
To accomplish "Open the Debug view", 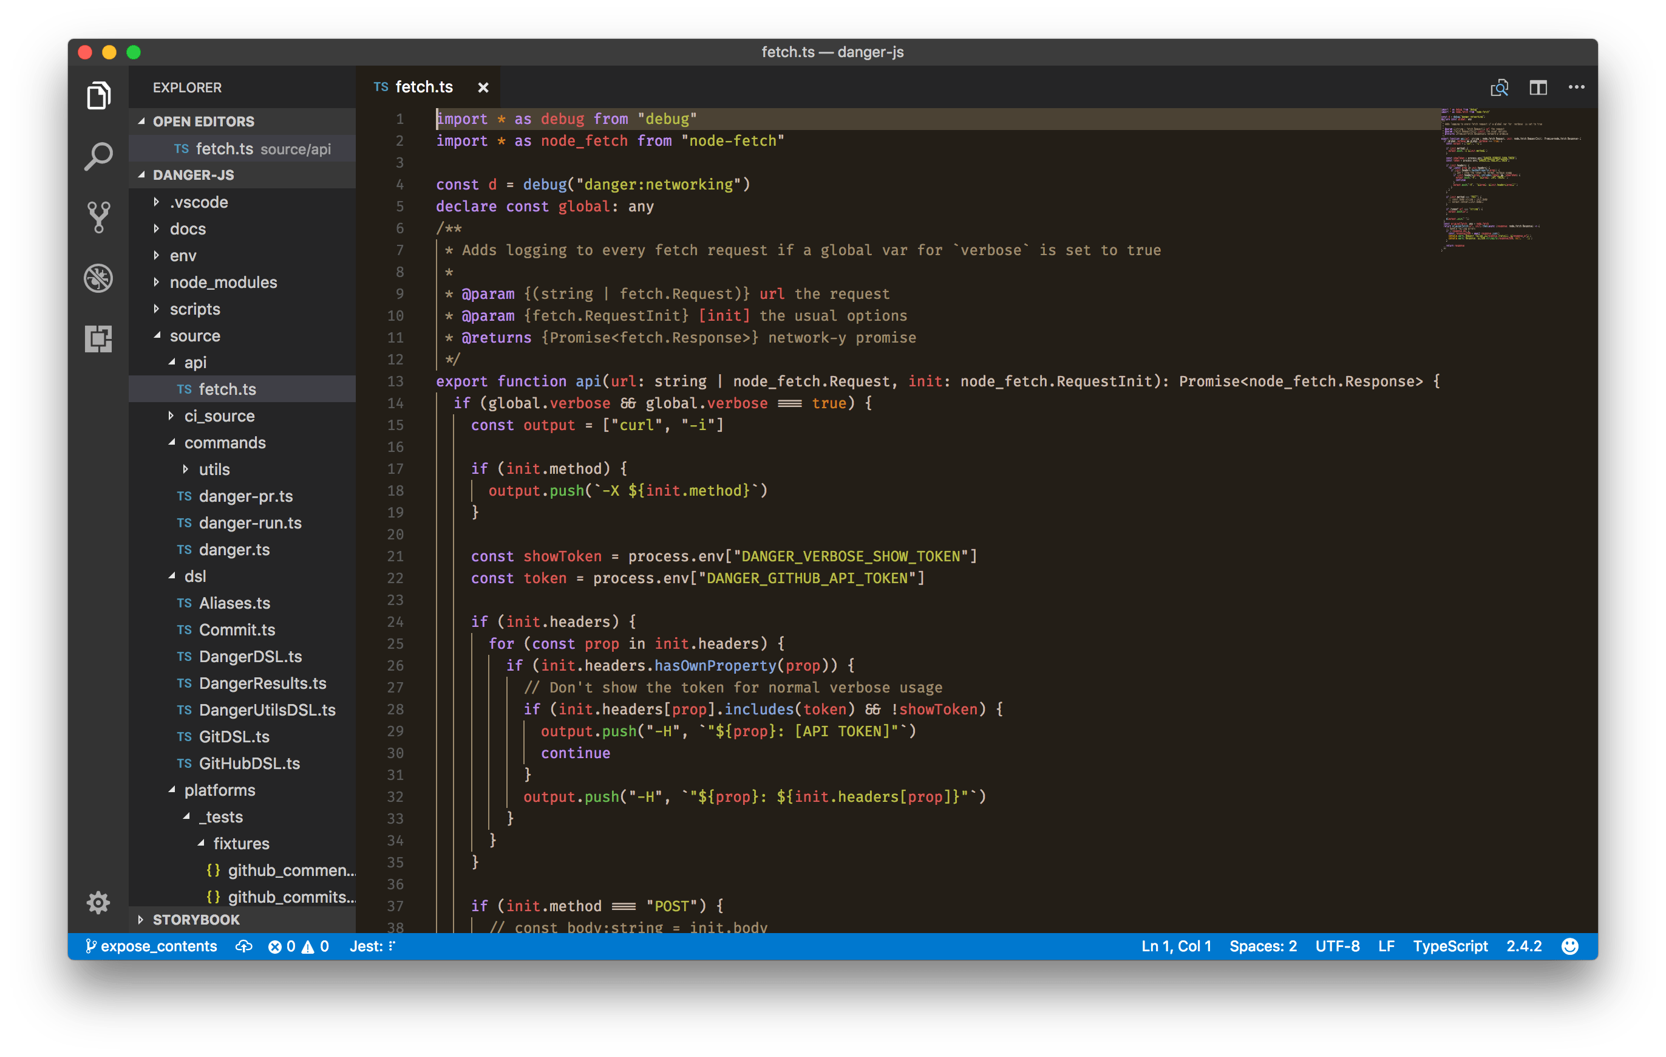I will coord(98,278).
